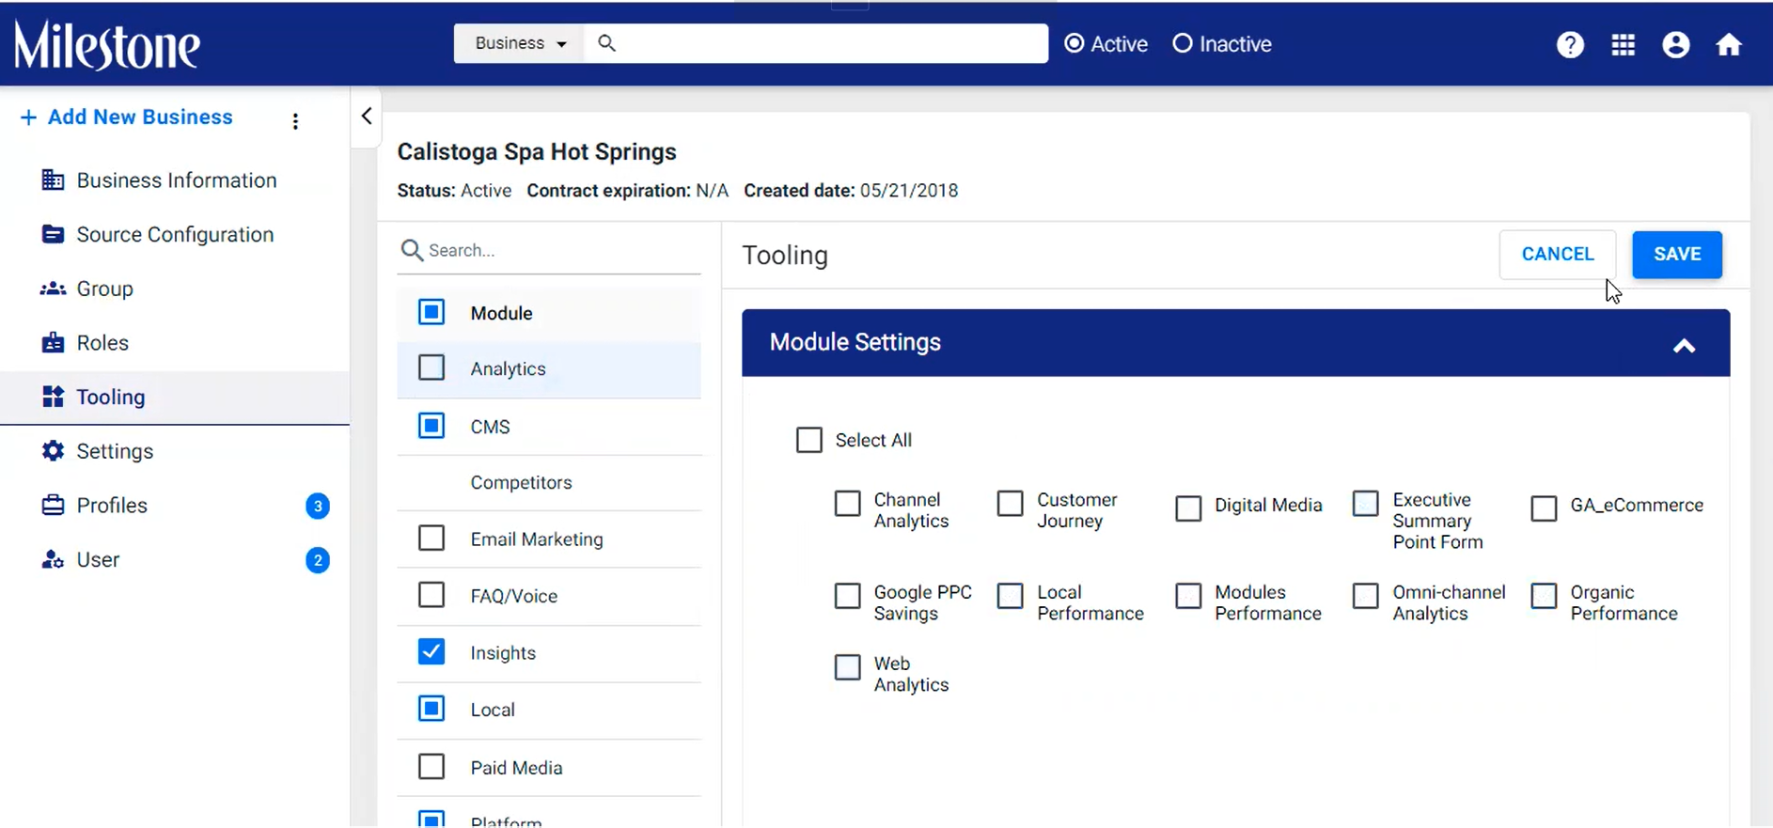Enable the Local Performance checkbox

pyautogui.click(x=1011, y=596)
